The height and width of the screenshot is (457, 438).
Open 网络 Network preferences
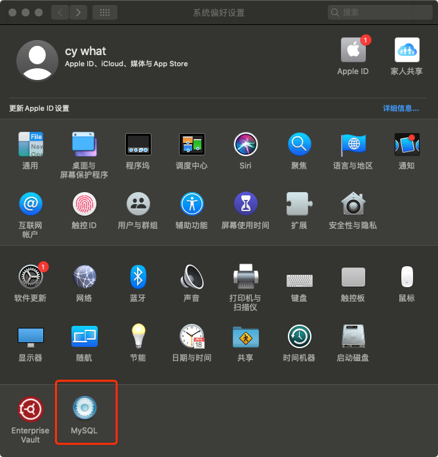point(84,277)
